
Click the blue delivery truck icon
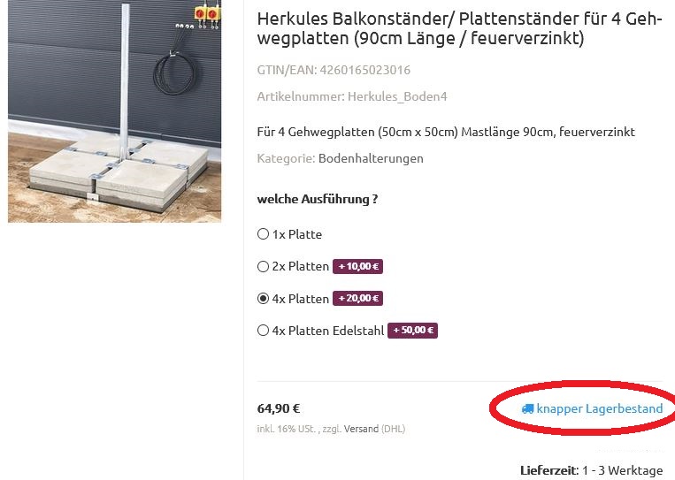(527, 408)
